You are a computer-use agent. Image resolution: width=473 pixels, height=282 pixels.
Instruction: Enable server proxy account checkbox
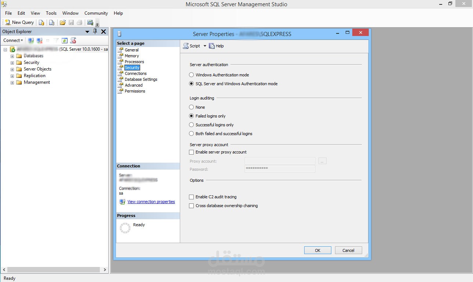point(191,152)
